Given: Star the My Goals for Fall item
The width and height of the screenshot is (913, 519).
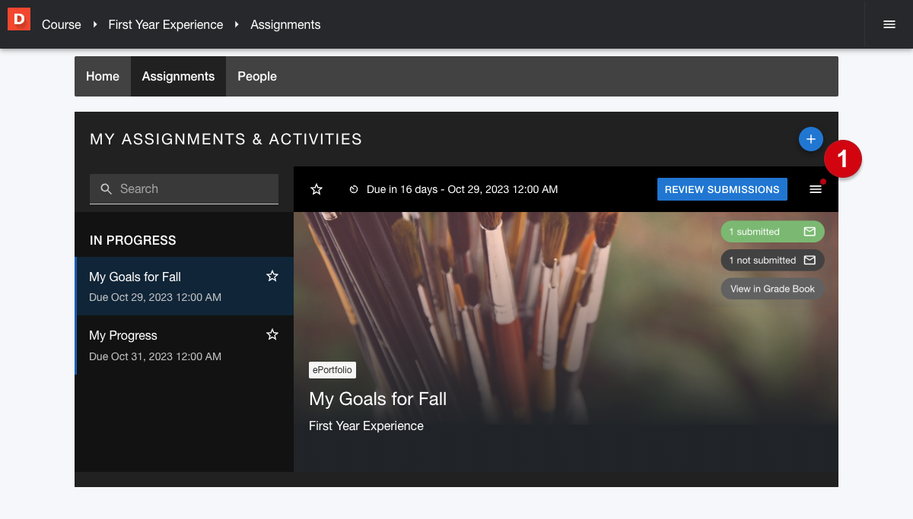Looking at the screenshot, I should [272, 276].
